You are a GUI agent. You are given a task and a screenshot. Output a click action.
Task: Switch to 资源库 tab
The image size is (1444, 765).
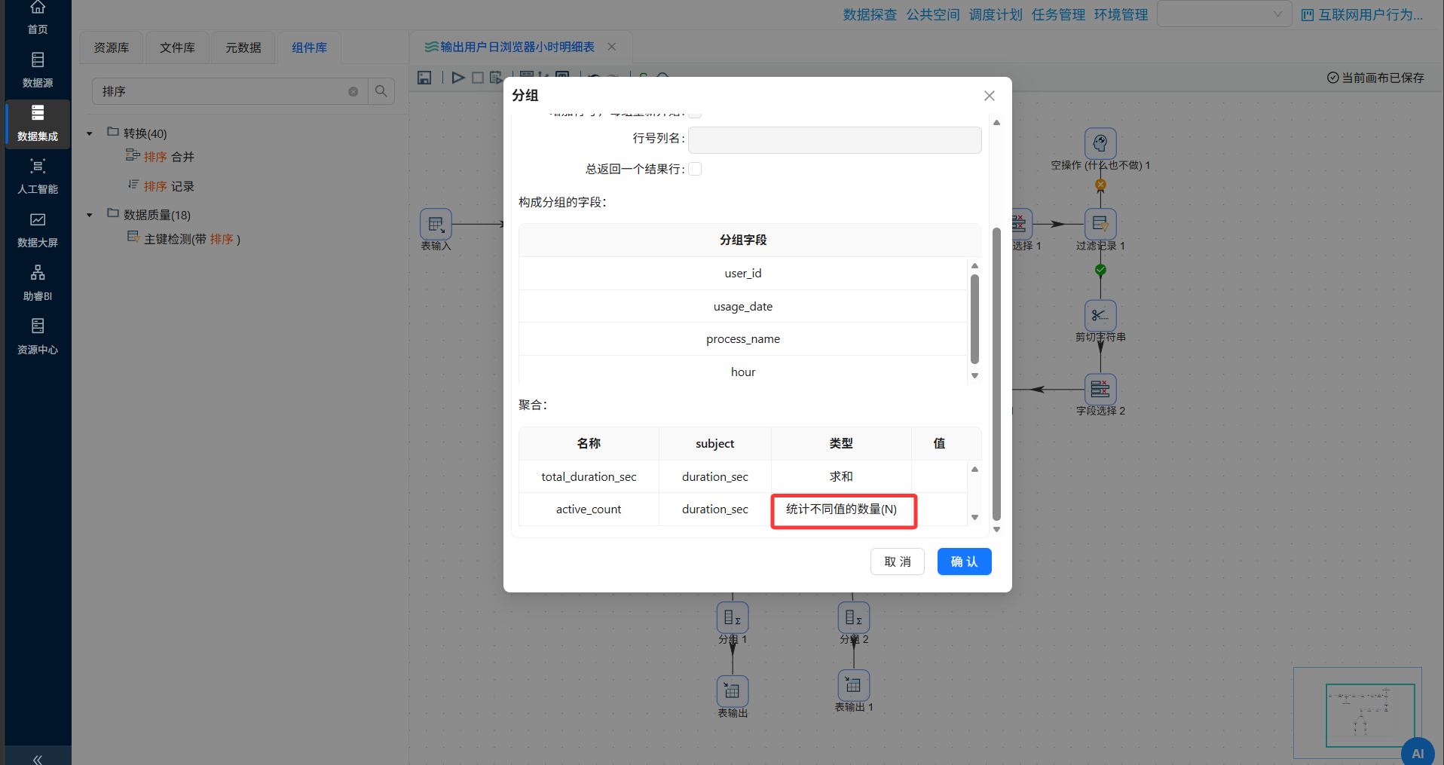(112, 47)
